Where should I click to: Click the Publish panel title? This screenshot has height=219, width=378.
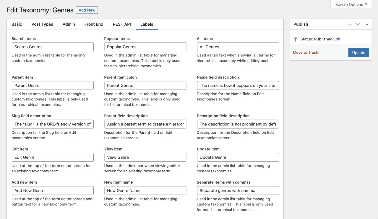301,24
